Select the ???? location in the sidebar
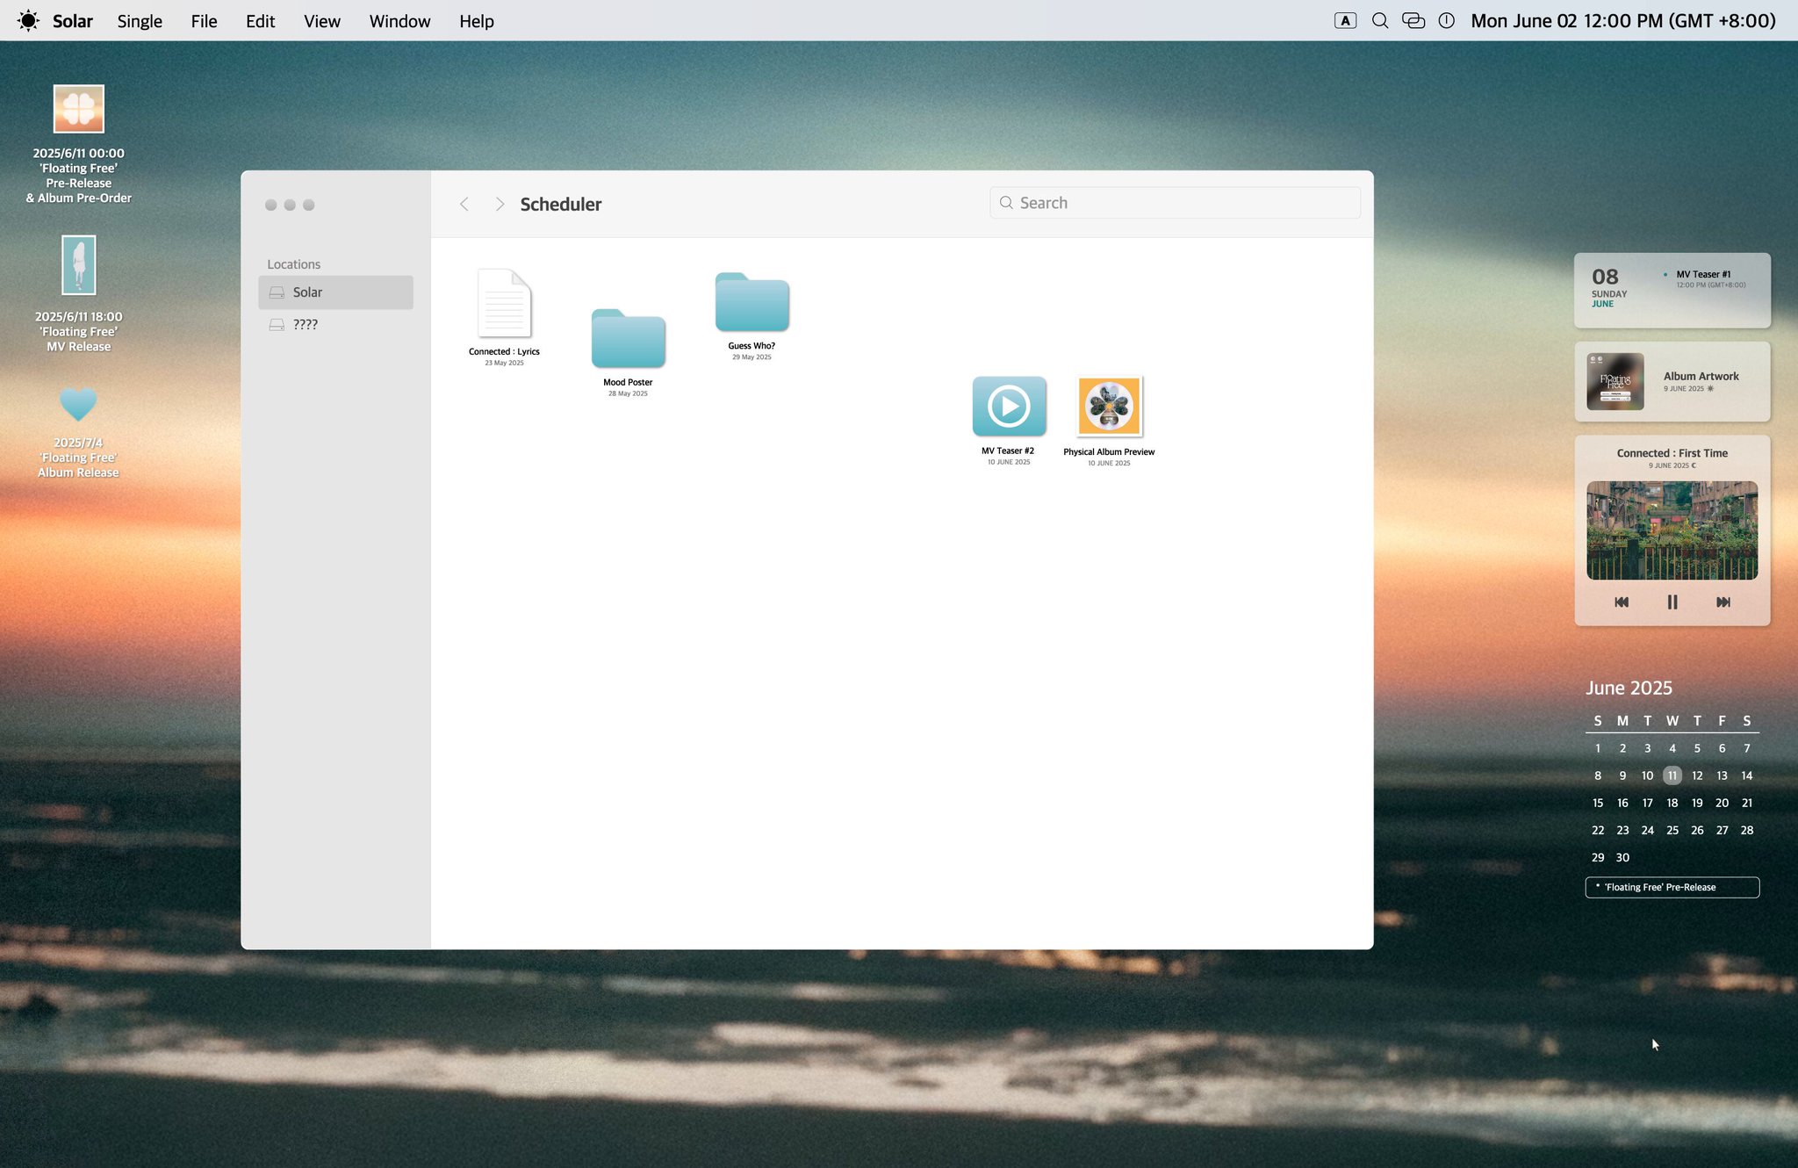The height and width of the screenshot is (1168, 1798). click(306, 325)
